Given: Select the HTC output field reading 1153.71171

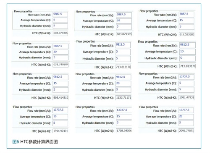Looking at the screenshot, I should point(123,98).
